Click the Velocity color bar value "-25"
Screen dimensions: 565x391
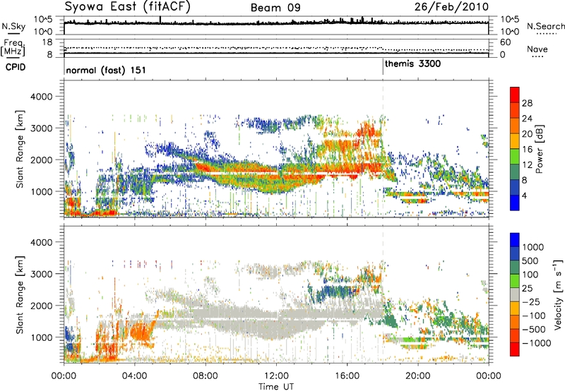pos(531,302)
